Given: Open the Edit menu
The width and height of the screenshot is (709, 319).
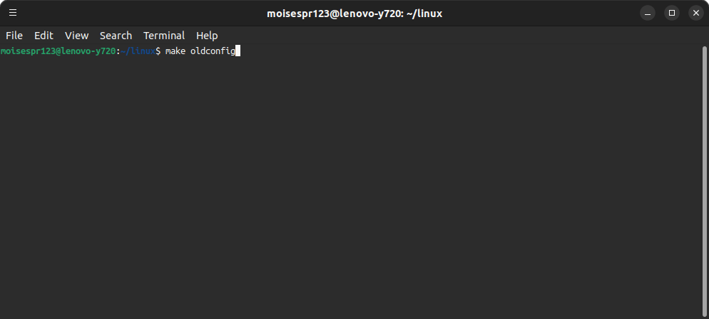Looking at the screenshot, I should click(x=44, y=36).
